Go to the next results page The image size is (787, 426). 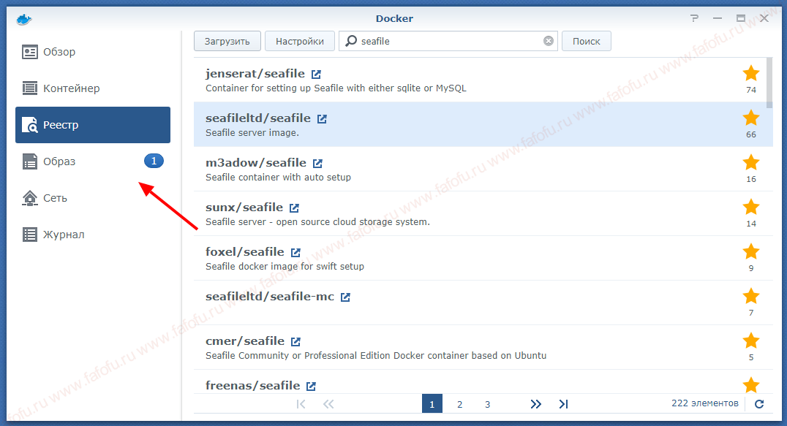[x=536, y=404]
